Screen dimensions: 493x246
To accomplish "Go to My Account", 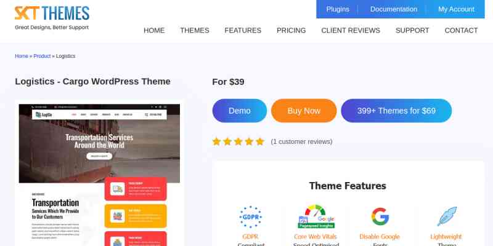I will [456, 9].
